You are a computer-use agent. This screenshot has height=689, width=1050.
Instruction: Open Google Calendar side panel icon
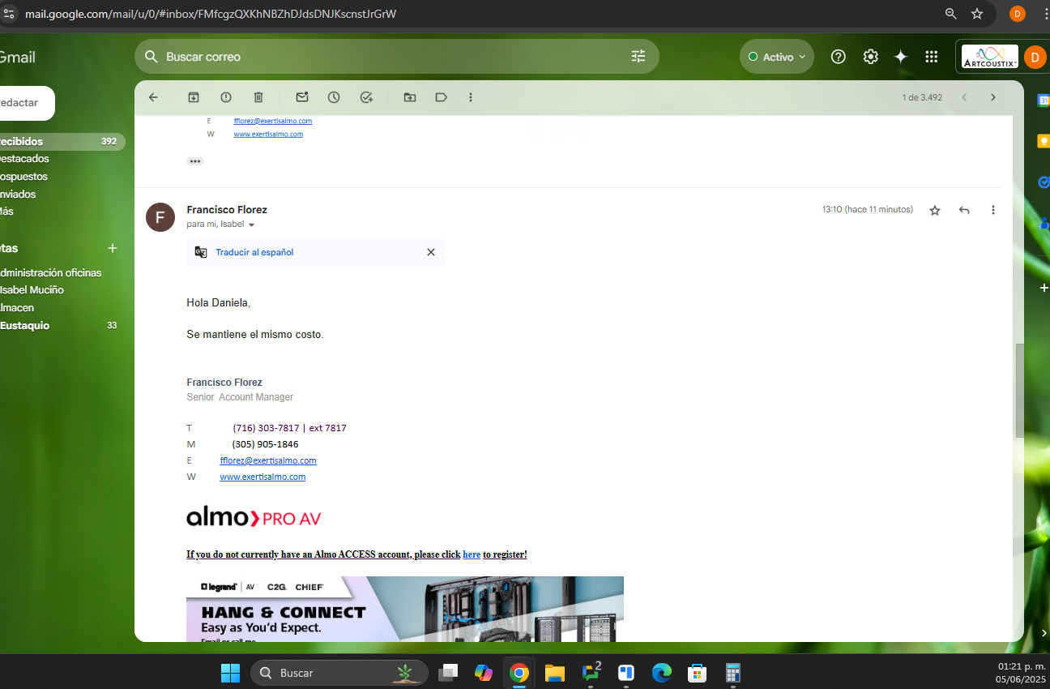point(1044,100)
